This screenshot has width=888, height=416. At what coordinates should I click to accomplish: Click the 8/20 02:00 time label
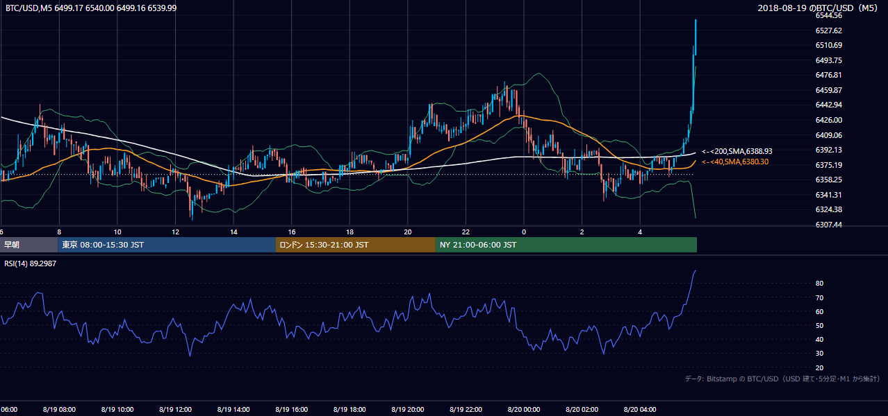click(582, 410)
